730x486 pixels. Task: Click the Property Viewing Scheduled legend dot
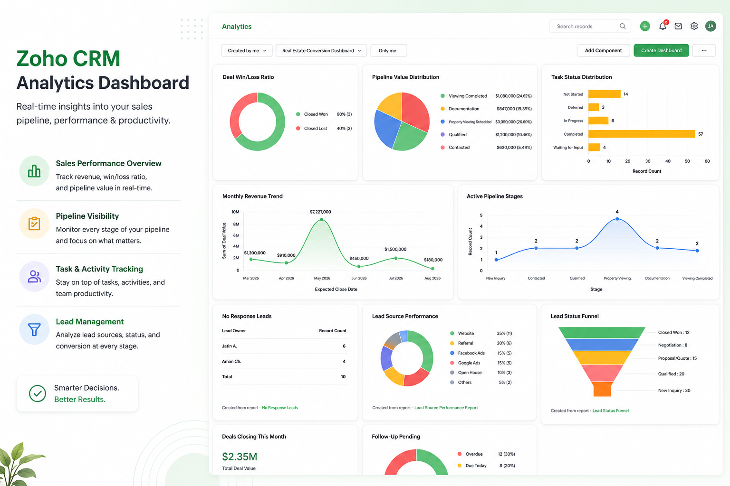442,121
